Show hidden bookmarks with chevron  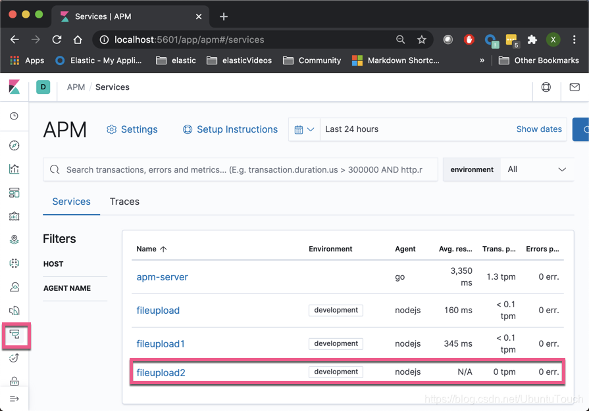coord(482,60)
